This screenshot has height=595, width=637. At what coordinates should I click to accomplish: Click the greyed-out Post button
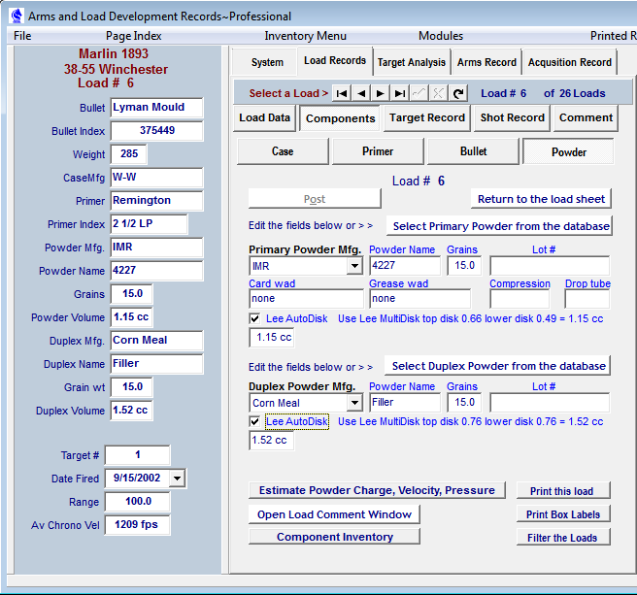pos(315,199)
